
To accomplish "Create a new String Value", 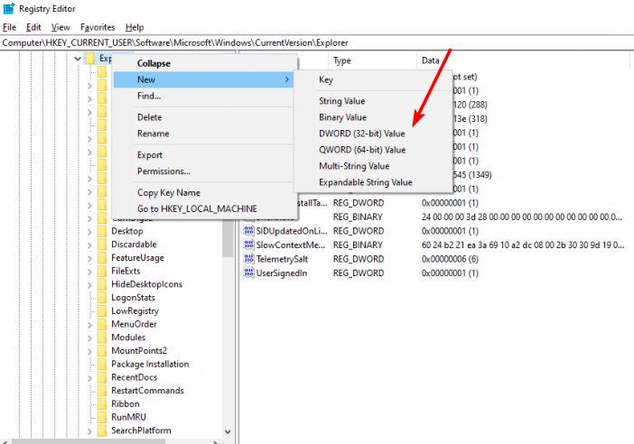I will (x=342, y=101).
